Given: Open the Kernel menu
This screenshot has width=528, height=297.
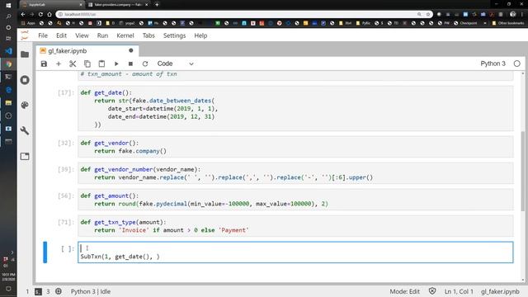Looking at the screenshot, I should 125,35.
